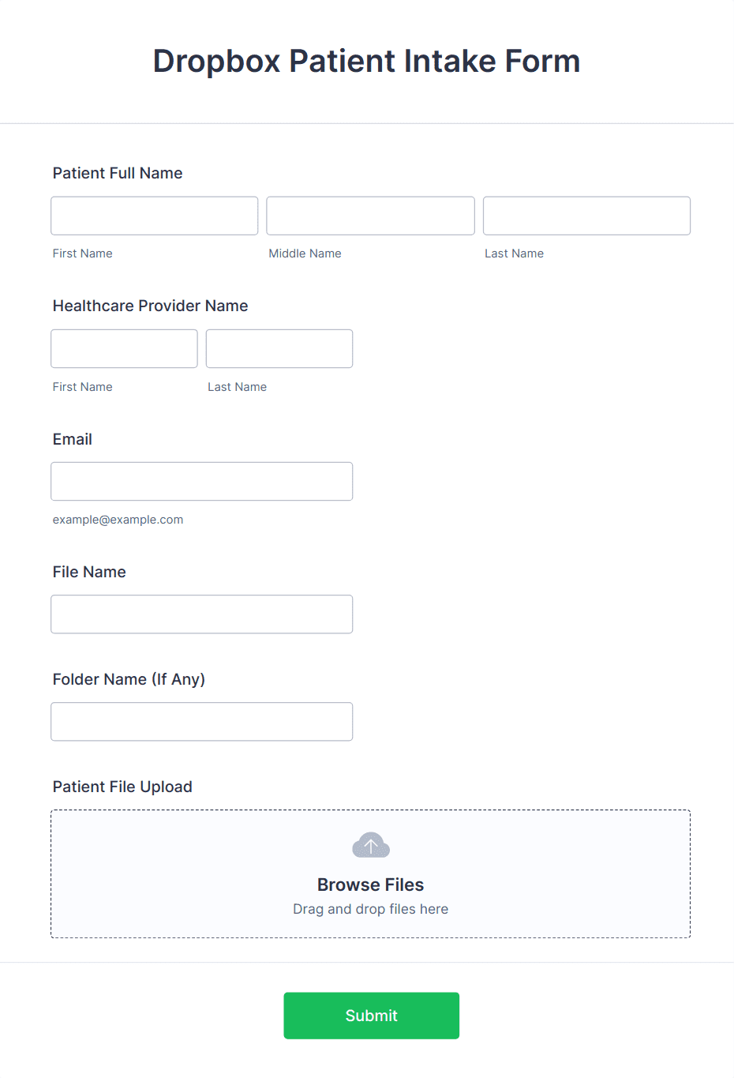Screen dimensions: 734x1078
Task: Select the Patient Last Name input field
Action: pyautogui.click(x=586, y=216)
